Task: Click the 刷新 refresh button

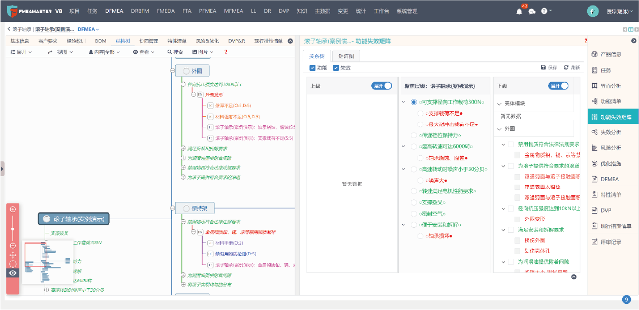Action: [571, 67]
